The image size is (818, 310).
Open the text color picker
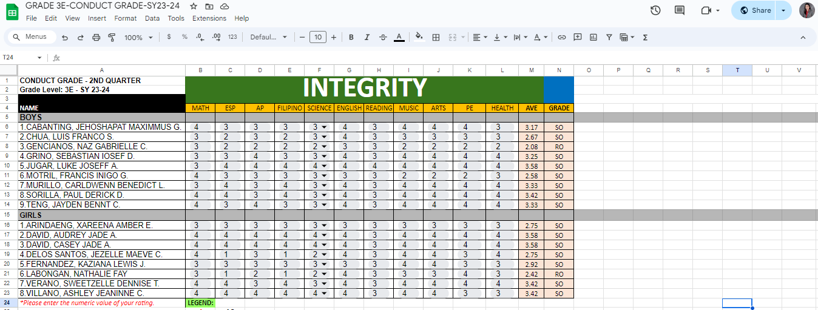[399, 38]
